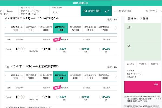Viewport: 162px width, 108px height.
Task: Open step 06 付加サービス
Action: (153, 11)
